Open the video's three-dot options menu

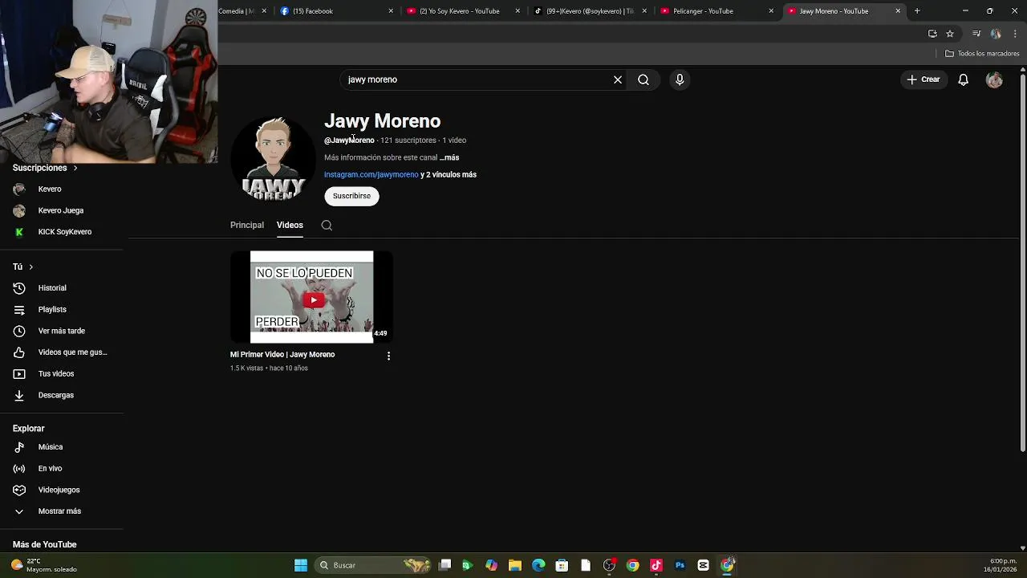point(388,356)
